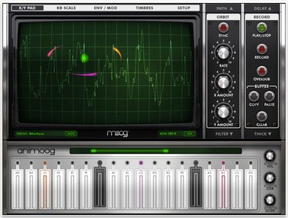Click the left handle of keyboard range bar

pyautogui.click(x=94, y=151)
